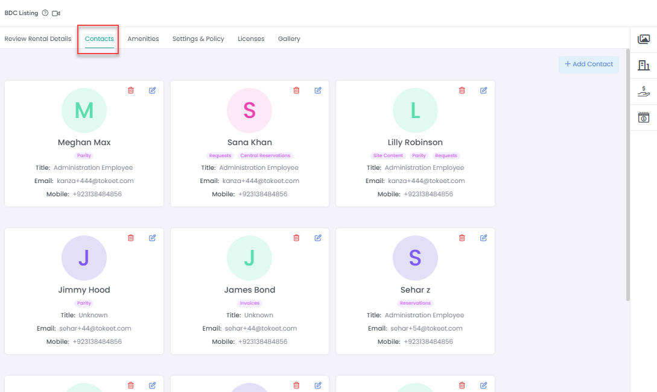Screen dimensions: 657x392
Task: Click the video camera icon beside BDC Listing
Action: point(56,13)
